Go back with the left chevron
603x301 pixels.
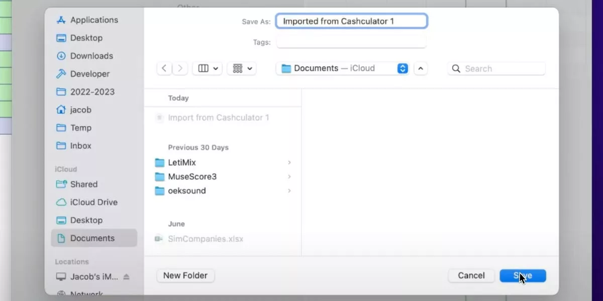pos(164,69)
